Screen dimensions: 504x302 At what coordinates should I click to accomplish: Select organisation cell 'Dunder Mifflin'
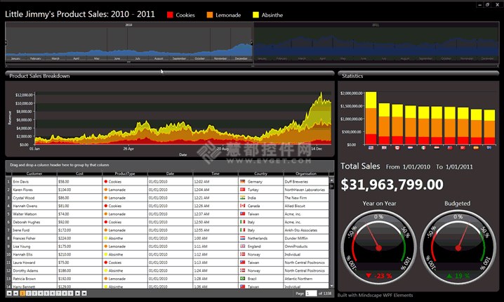(x=306, y=238)
